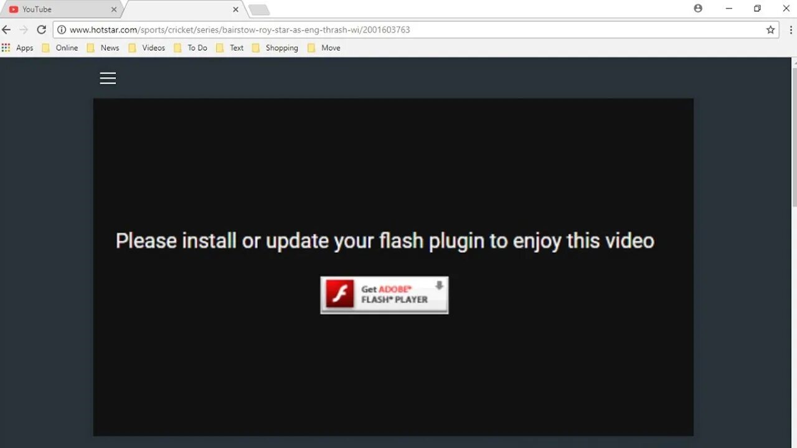The height and width of the screenshot is (448, 797).
Task: Open the Chrome profile icon
Action: coord(698,9)
